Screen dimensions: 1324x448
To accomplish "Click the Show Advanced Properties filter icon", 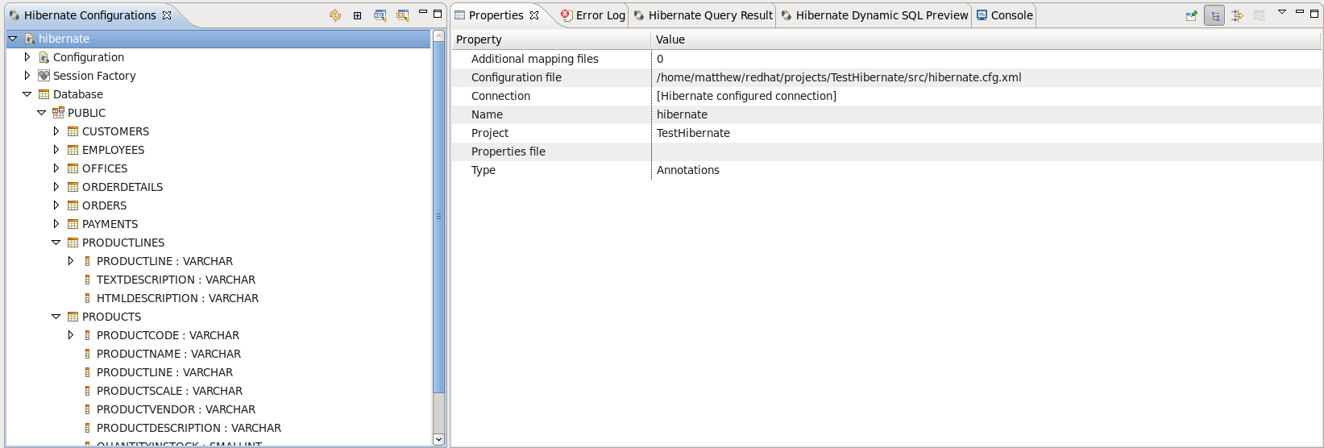I will (1237, 15).
